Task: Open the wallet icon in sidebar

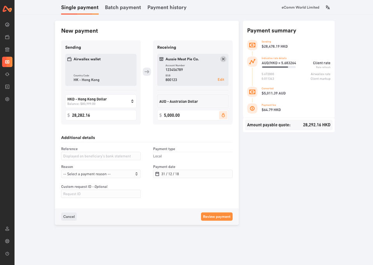Action: click(x=7, y=37)
